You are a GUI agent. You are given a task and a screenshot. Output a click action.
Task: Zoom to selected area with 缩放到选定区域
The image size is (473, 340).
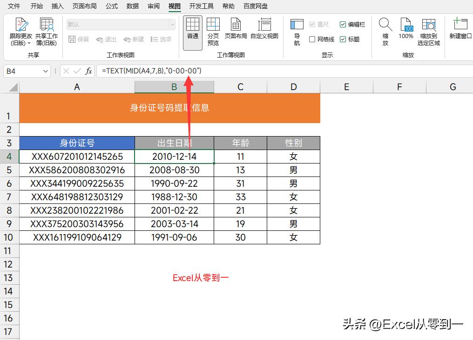click(x=428, y=31)
